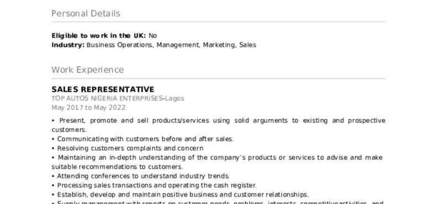Click the Personal Details section heading
Image resolution: width=437 pixels, height=204 pixels.
click(86, 13)
